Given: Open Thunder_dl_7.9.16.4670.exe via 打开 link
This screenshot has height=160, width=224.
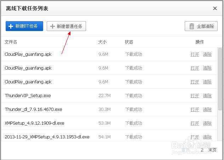Looking at the screenshot, I should (195, 109).
